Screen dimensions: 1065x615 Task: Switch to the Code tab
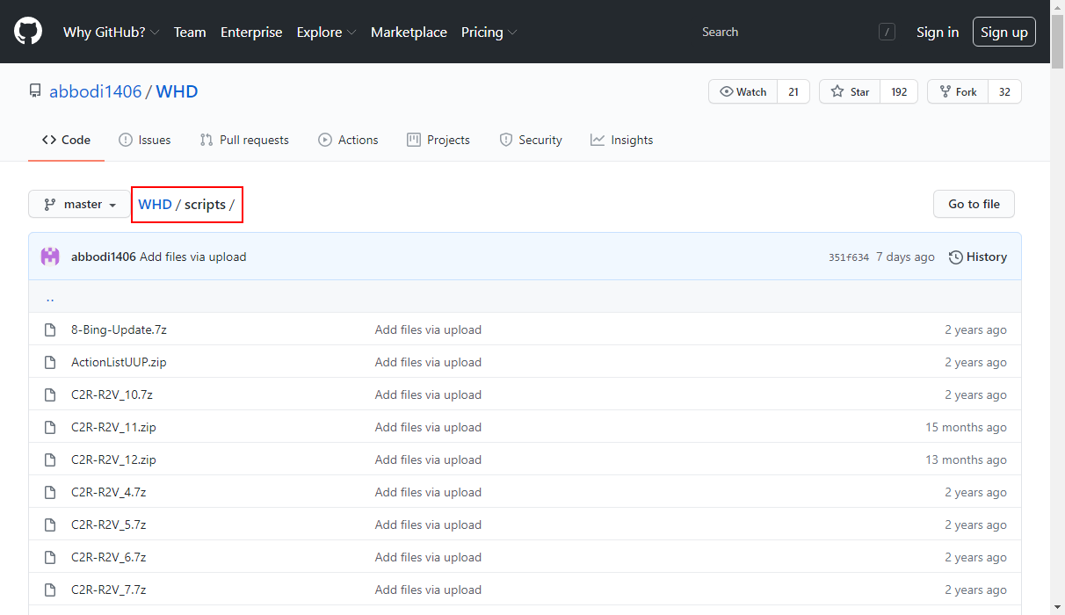pos(66,140)
